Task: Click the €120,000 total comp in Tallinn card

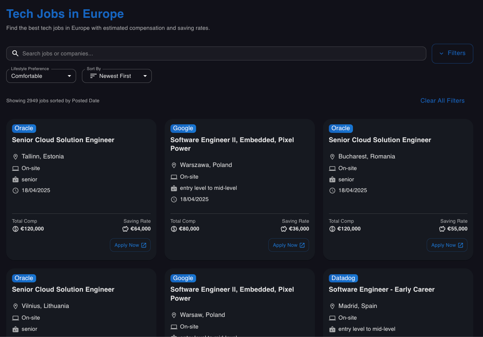Action: click(x=32, y=229)
